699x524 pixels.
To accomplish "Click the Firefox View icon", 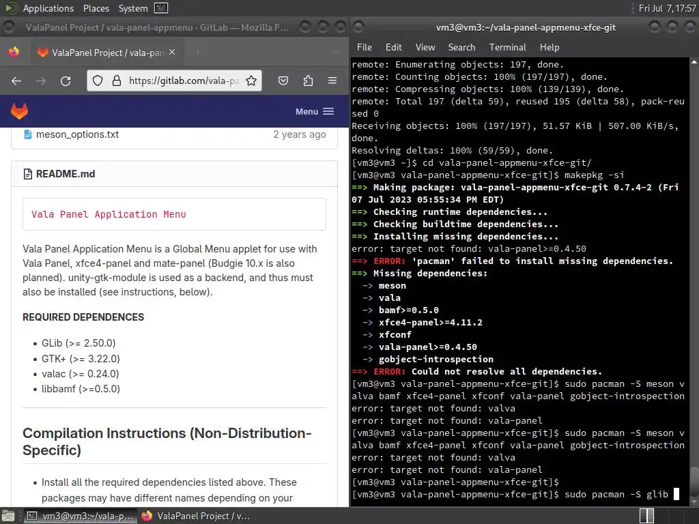I will point(14,52).
